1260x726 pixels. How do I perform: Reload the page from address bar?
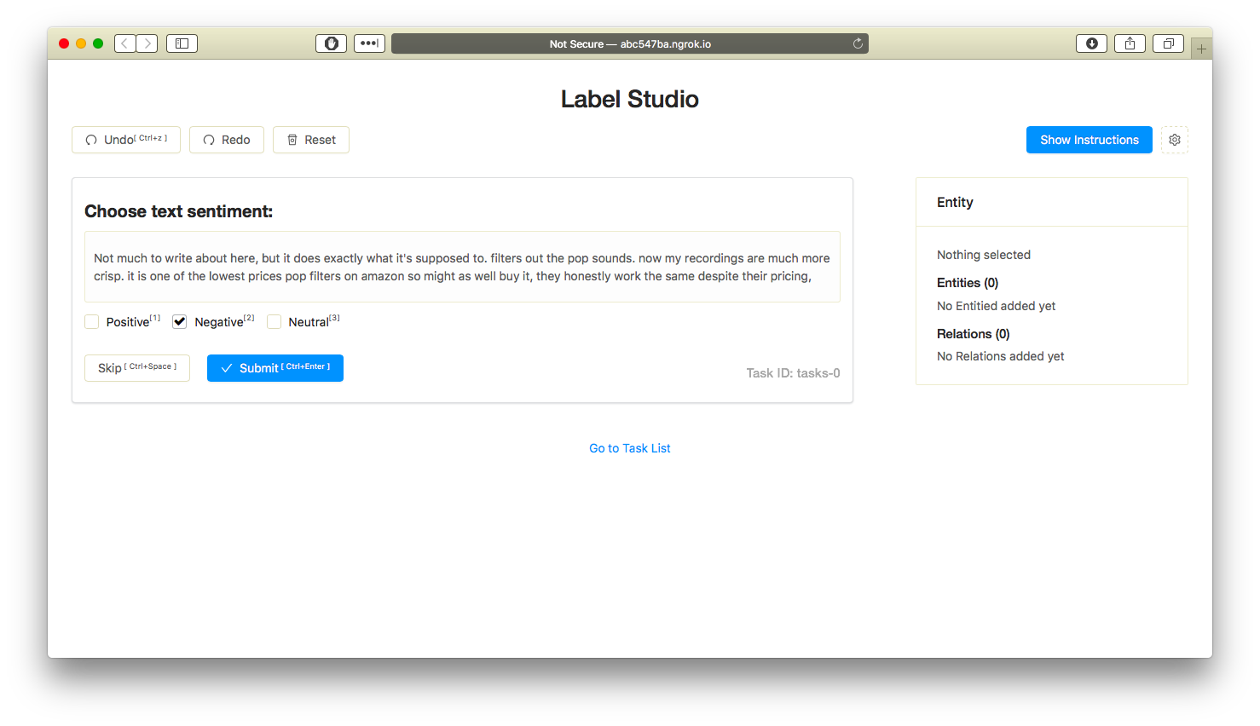pos(858,43)
